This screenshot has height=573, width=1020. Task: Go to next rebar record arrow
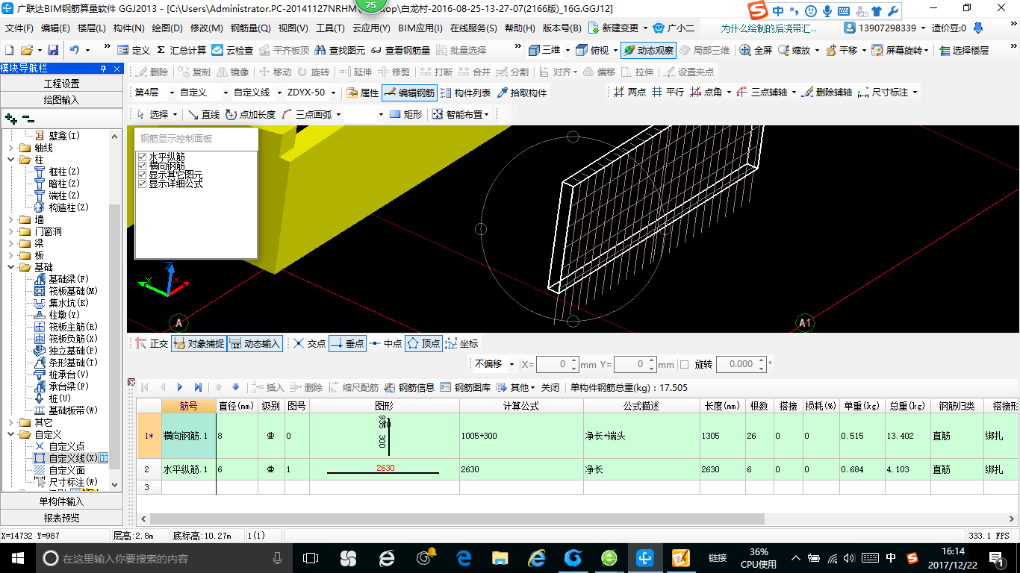point(180,387)
